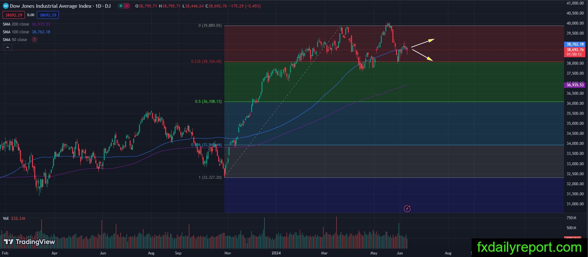The width and height of the screenshot is (588, 257).
Task: Click the close price C38,692.76
Action: (x=217, y=6)
